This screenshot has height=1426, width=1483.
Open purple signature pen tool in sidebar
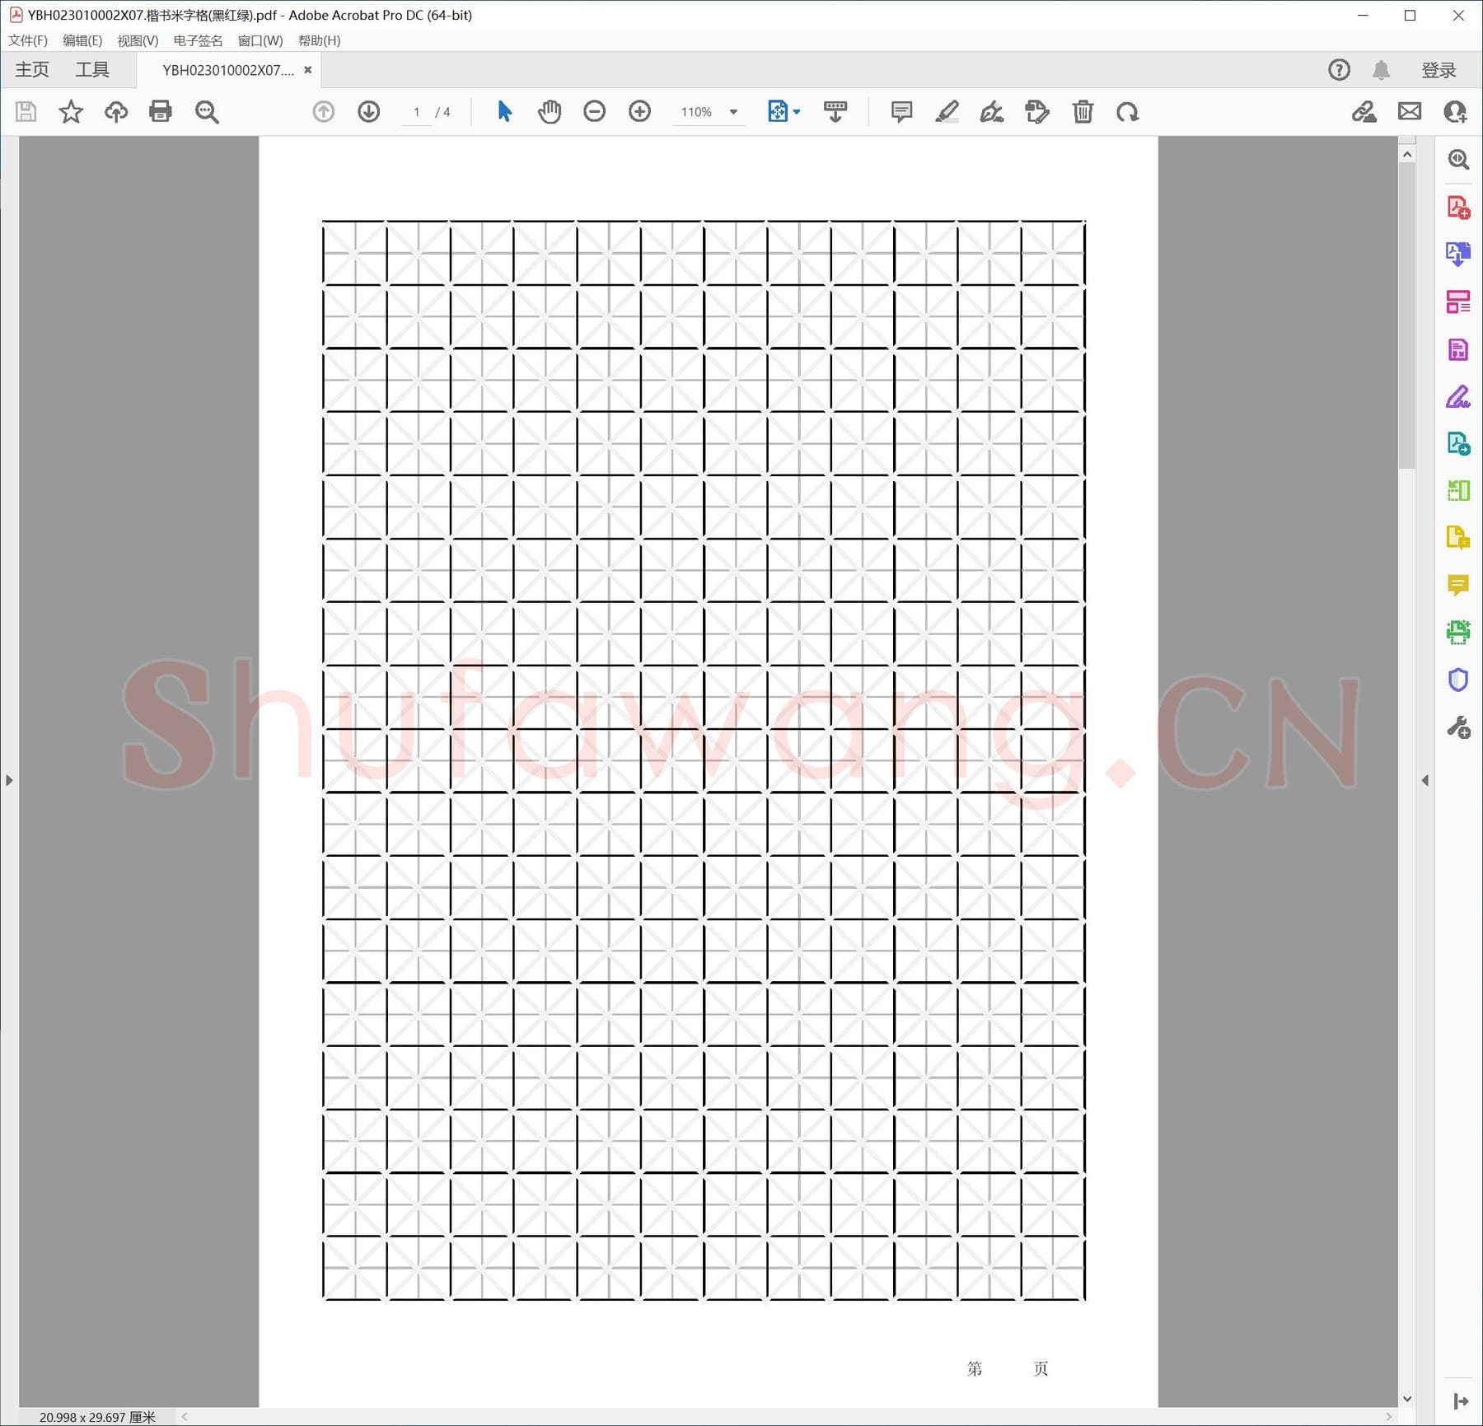[x=1458, y=397]
